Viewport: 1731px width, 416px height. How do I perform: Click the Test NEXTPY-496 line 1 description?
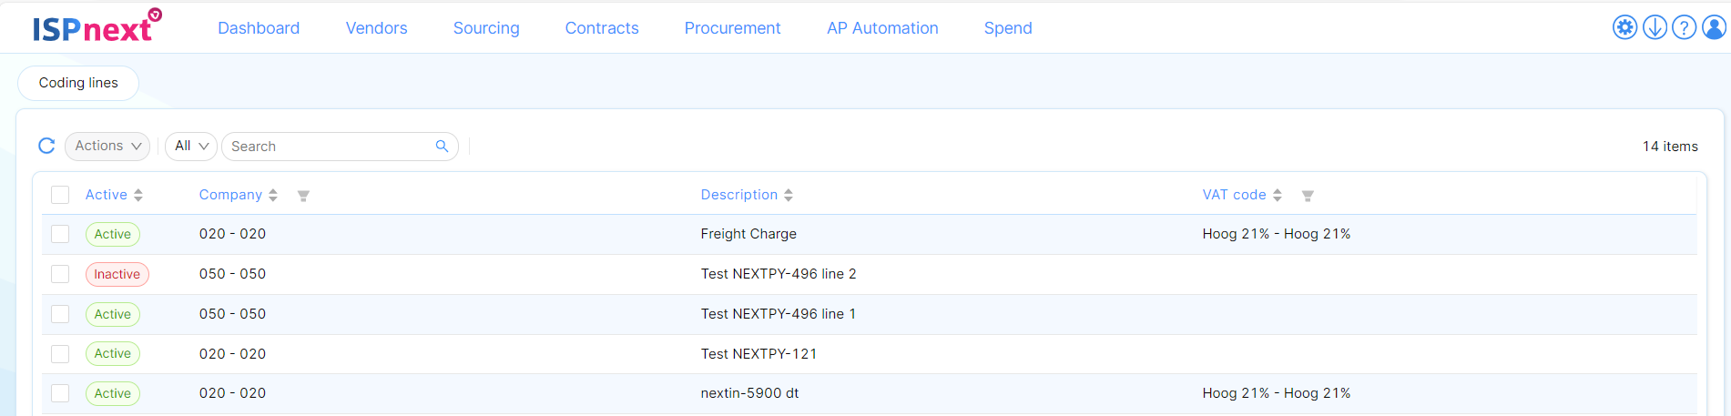point(779,314)
